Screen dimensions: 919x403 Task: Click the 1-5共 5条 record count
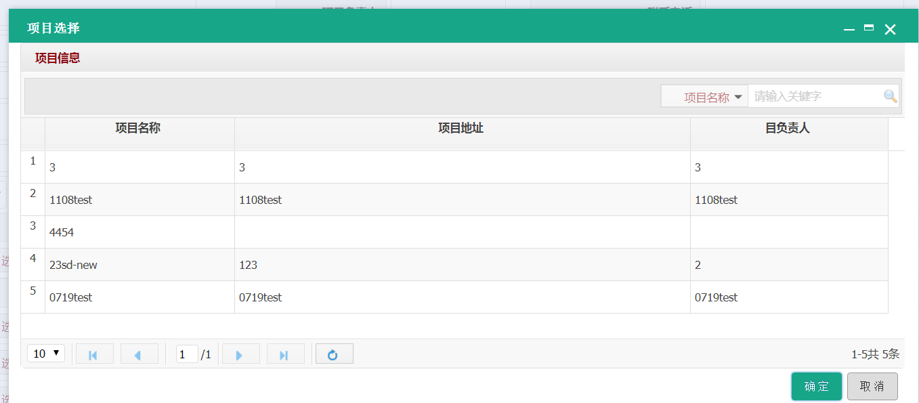click(875, 354)
